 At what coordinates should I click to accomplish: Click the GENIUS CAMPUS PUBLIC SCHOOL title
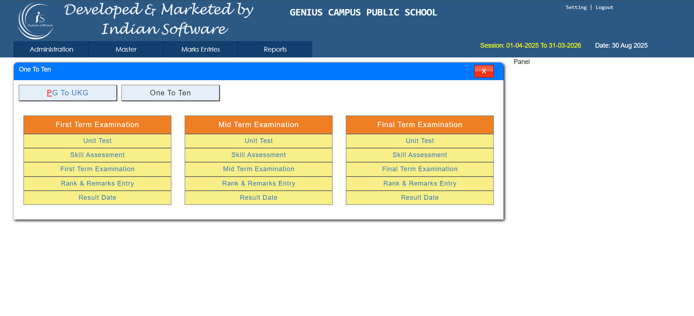(x=363, y=13)
